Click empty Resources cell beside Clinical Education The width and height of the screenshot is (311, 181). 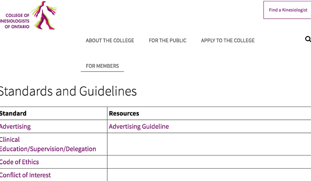209,144
